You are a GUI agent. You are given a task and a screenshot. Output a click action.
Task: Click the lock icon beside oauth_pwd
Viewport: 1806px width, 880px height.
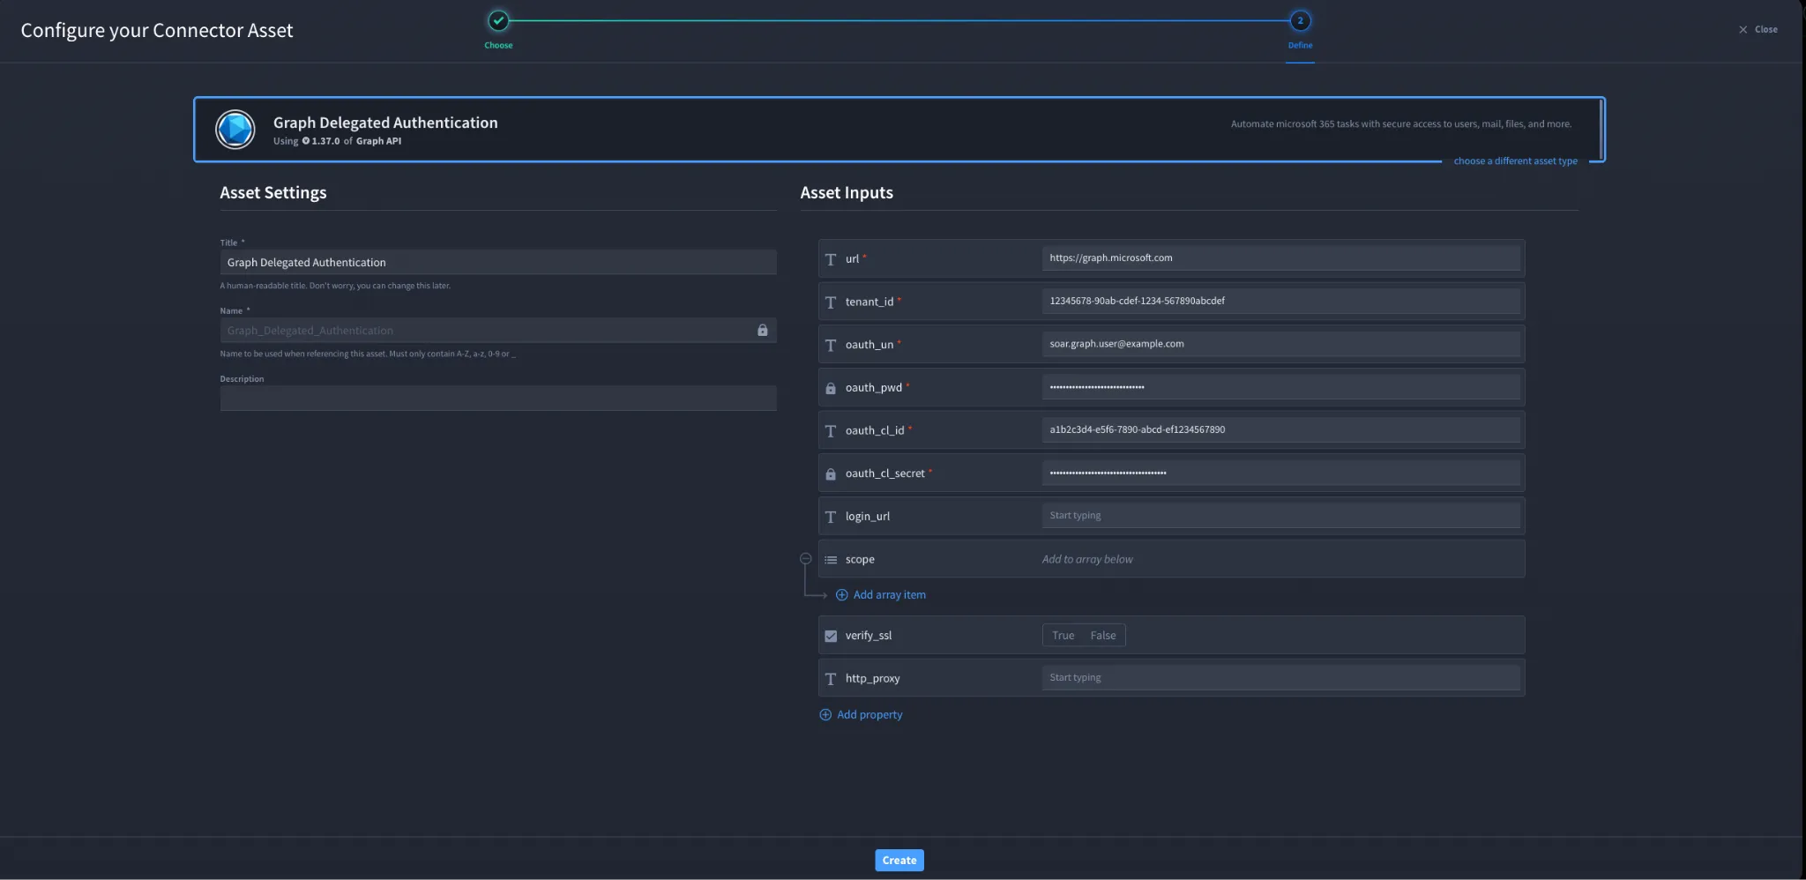pos(831,388)
